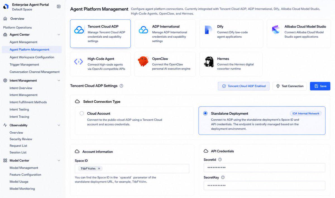335x198 pixels.
Task: Click the Dify logo icon
Action: [x=208, y=30]
